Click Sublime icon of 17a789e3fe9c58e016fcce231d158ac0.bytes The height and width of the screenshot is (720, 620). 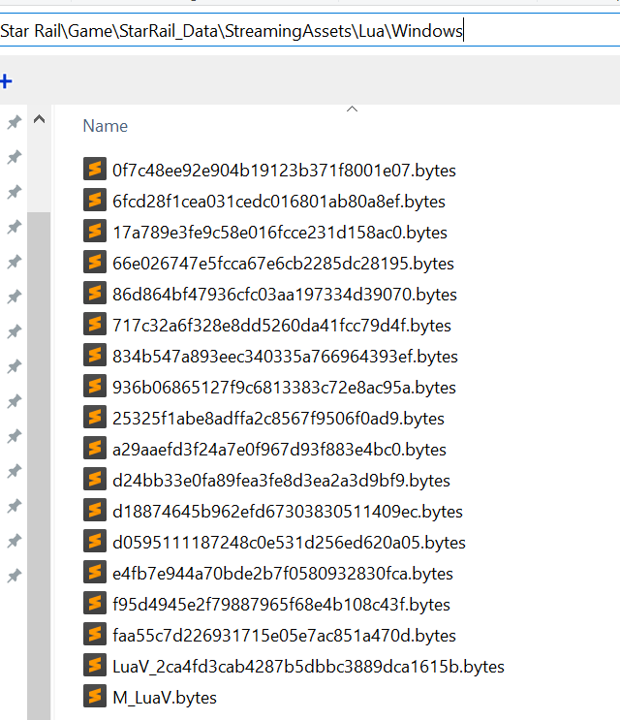pos(95,231)
